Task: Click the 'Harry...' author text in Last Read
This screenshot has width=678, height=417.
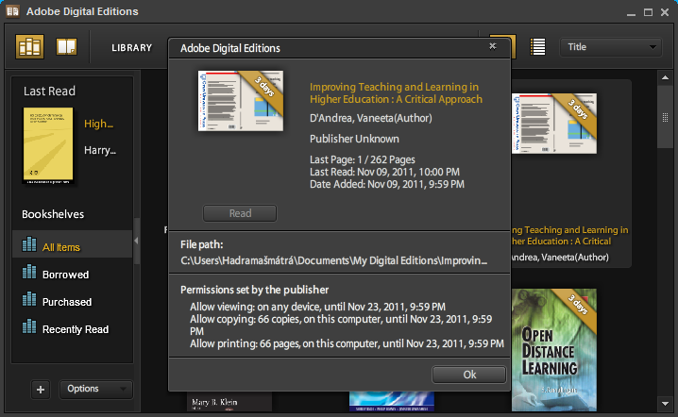Action: coord(100,150)
